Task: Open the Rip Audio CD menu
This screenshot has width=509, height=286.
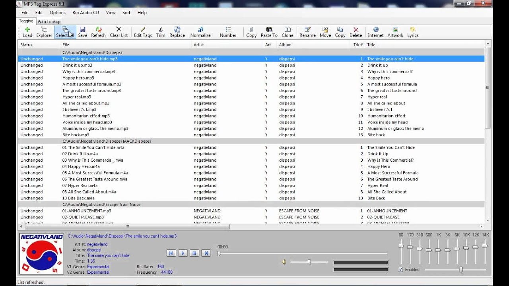Action: click(x=85, y=13)
